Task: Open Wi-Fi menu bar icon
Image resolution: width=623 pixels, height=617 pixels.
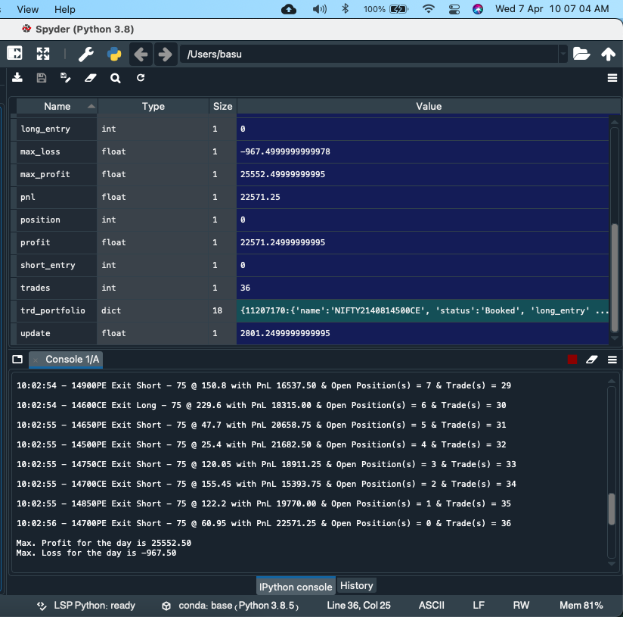Action: point(428,9)
